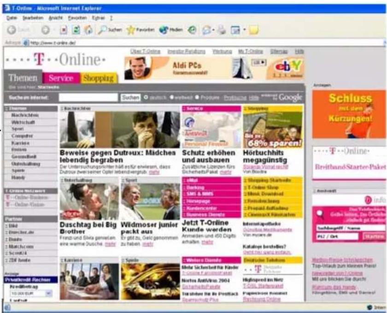Screen dimensions: 387x313
Task: Print the page with the printer icon
Action: pos(222,30)
